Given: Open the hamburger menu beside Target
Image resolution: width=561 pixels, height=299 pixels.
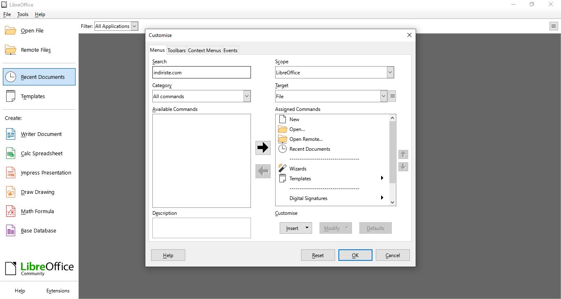Looking at the screenshot, I should coord(392,96).
